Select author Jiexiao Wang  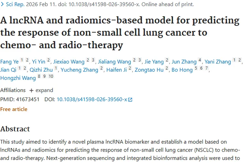68,61
